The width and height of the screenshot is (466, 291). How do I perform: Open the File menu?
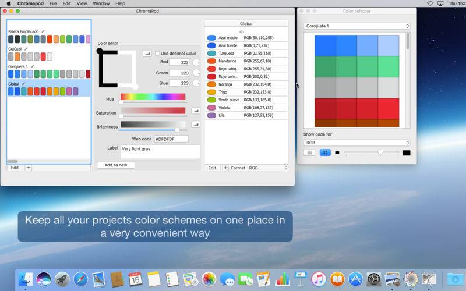pyautogui.click(x=53, y=3)
